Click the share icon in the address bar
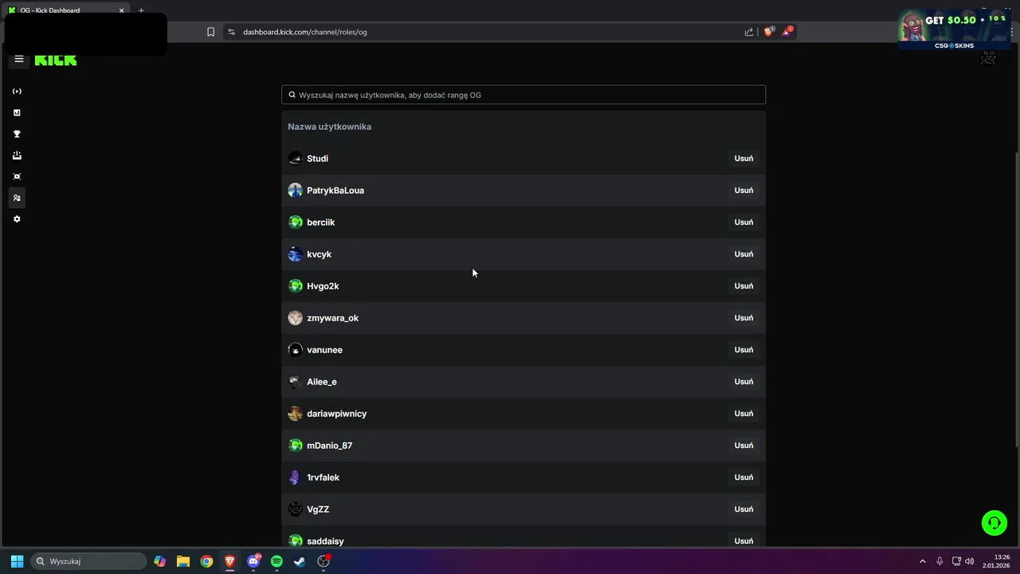Image resolution: width=1020 pixels, height=574 pixels. (749, 32)
